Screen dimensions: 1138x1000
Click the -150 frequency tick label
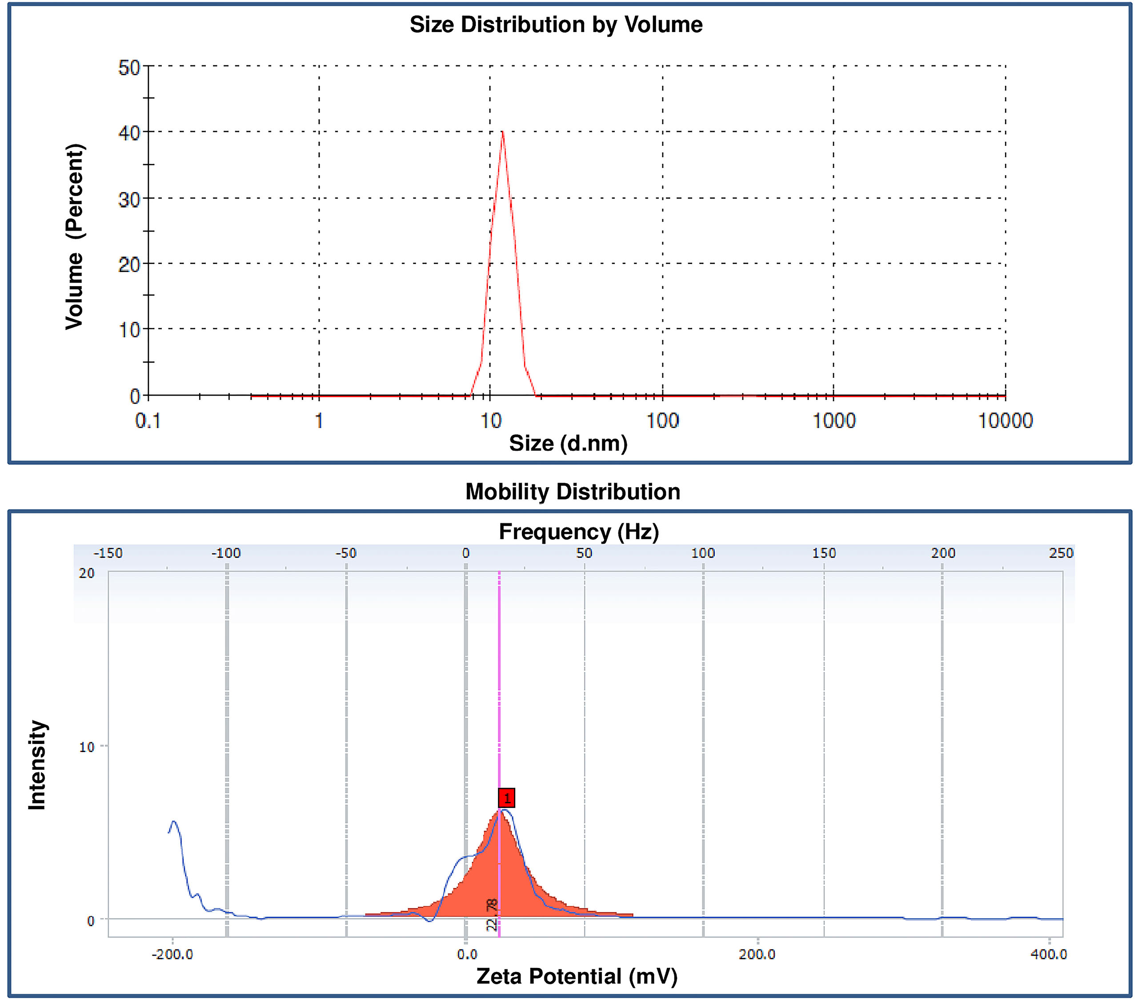point(108,553)
